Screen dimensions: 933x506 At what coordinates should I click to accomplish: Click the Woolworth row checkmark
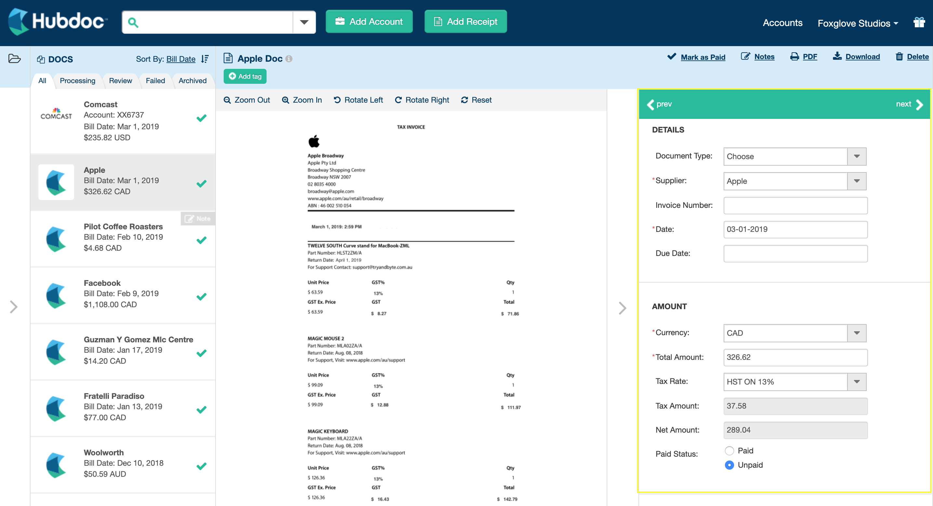(x=201, y=466)
